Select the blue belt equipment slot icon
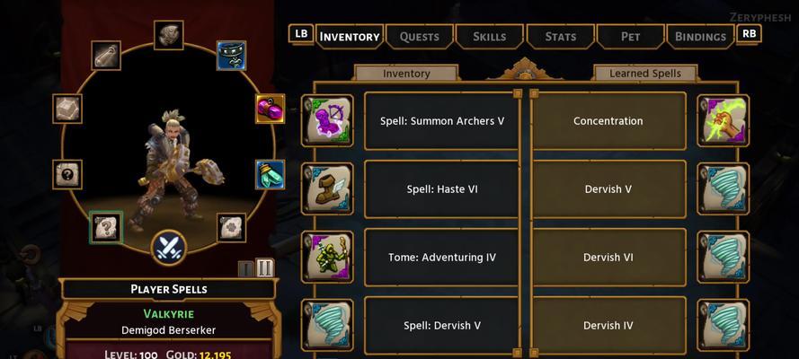Viewport: 799px width, 359px height. tap(232, 56)
